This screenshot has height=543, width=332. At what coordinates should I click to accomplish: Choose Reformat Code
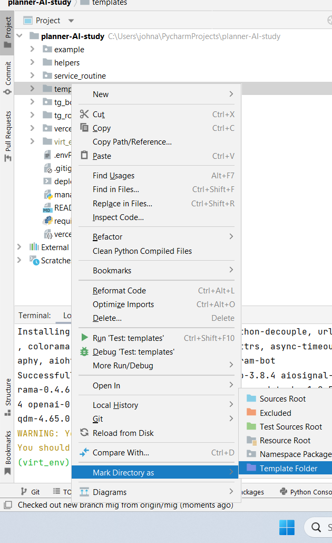157,291
